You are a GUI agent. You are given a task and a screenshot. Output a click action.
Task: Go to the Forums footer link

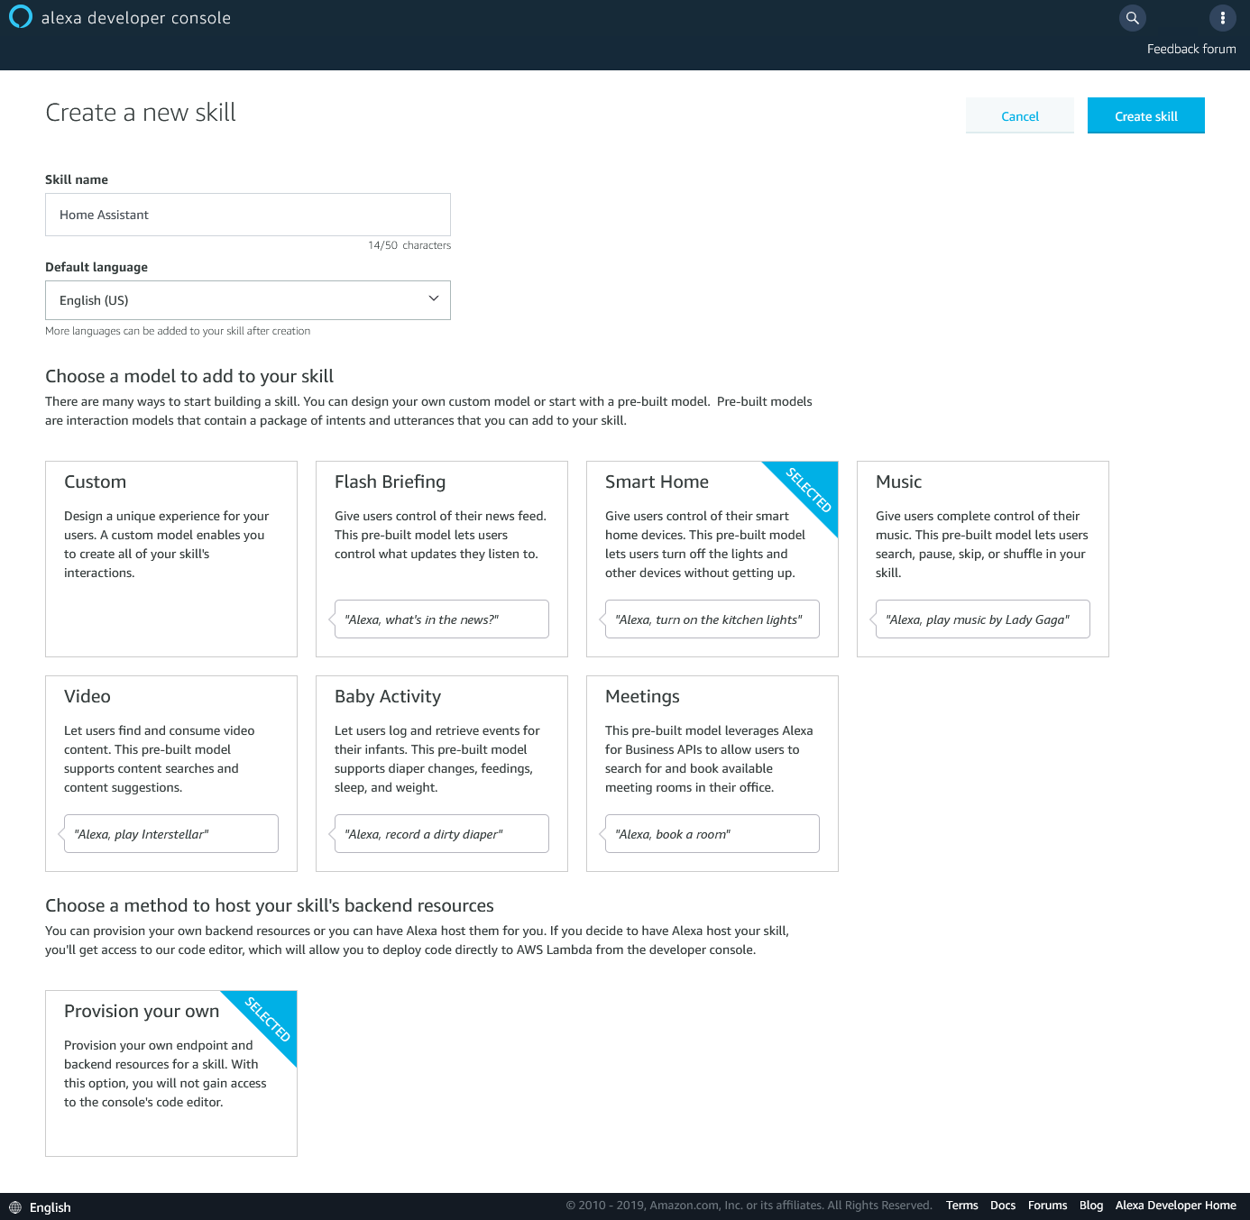pyautogui.click(x=1047, y=1206)
